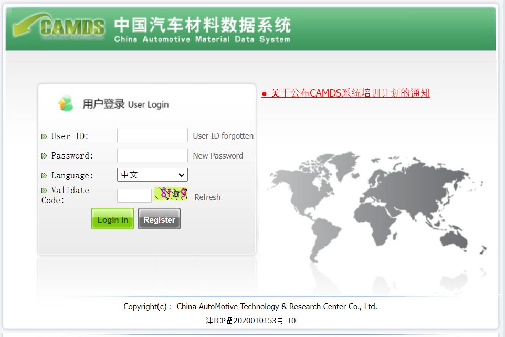This screenshot has height=337, width=505.
Task: Focus the User ID input field
Action: 152,135
